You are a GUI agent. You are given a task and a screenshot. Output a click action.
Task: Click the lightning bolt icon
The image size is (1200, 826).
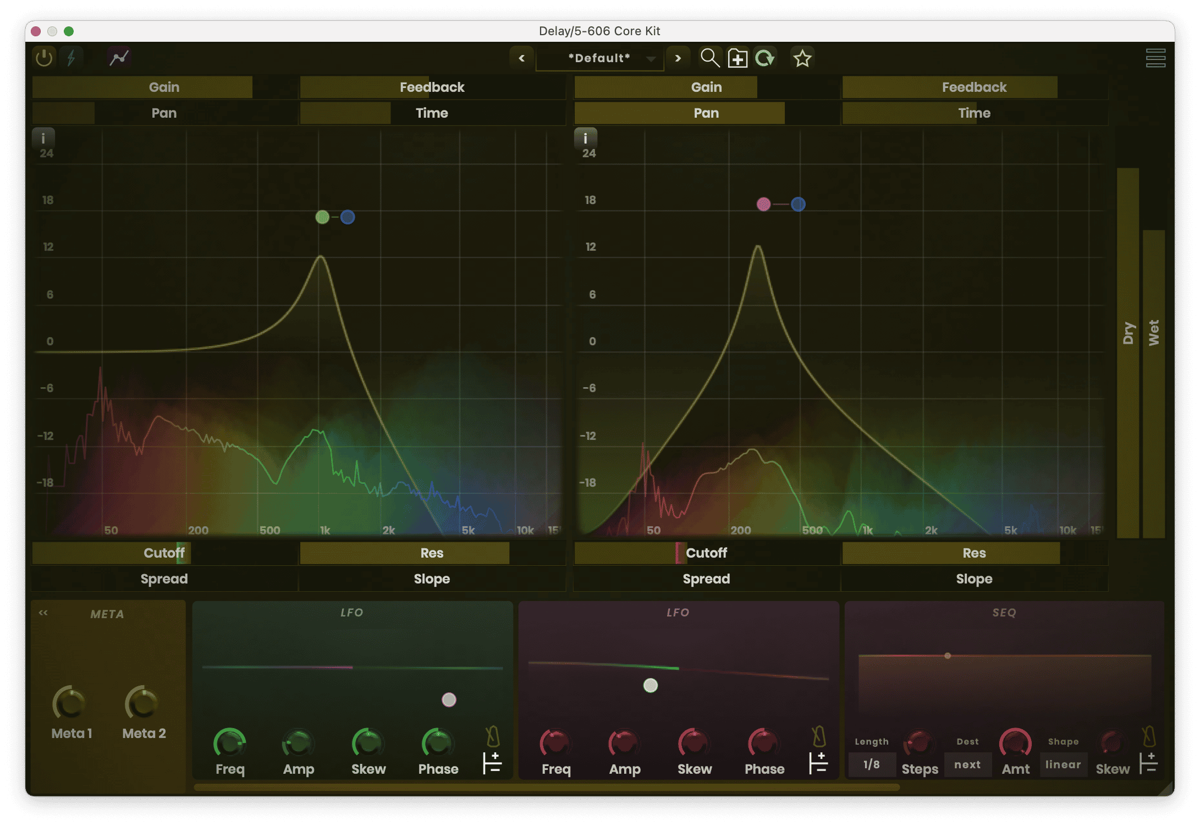coord(71,58)
